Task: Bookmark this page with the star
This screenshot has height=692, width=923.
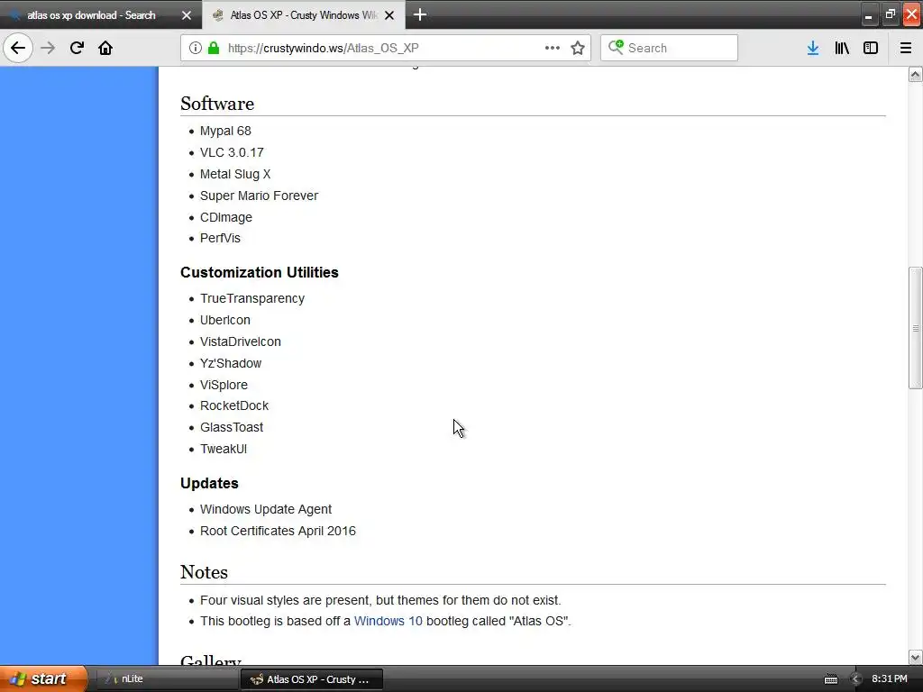Action: pyautogui.click(x=578, y=48)
